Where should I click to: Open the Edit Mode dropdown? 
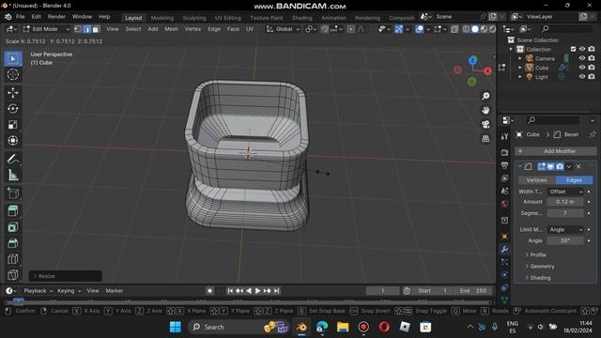click(x=46, y=29)
